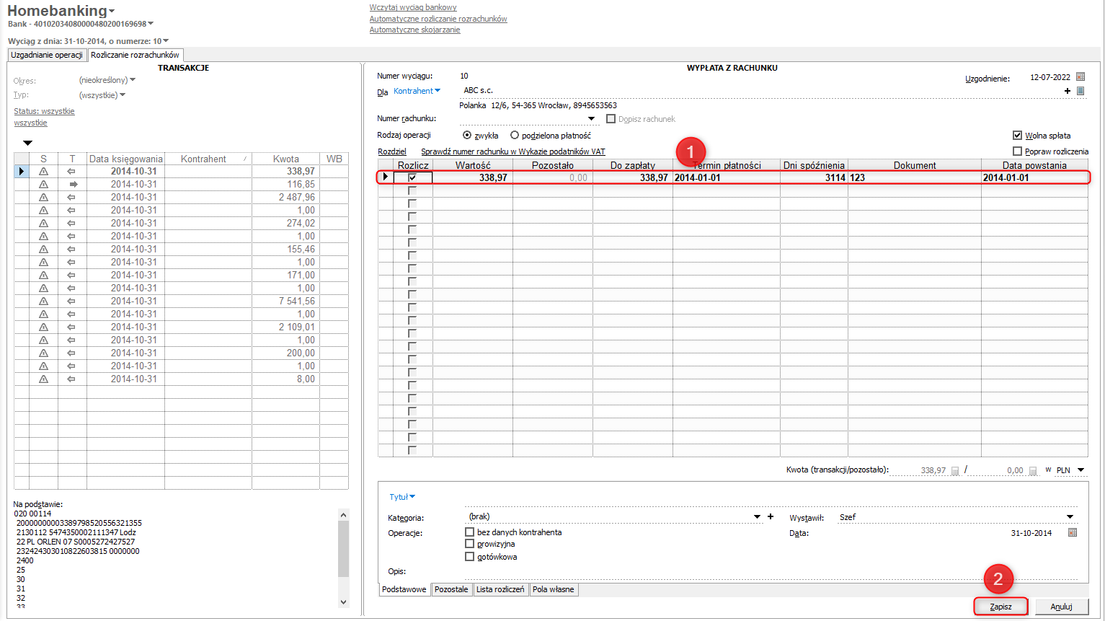
Task: Expand the PLN currency dropdown
Action: 1080,470
